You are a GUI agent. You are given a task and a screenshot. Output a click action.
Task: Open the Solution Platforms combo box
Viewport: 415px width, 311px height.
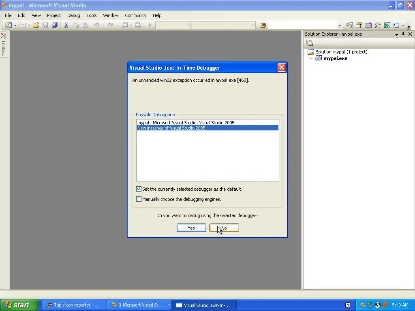click(224, 25)
